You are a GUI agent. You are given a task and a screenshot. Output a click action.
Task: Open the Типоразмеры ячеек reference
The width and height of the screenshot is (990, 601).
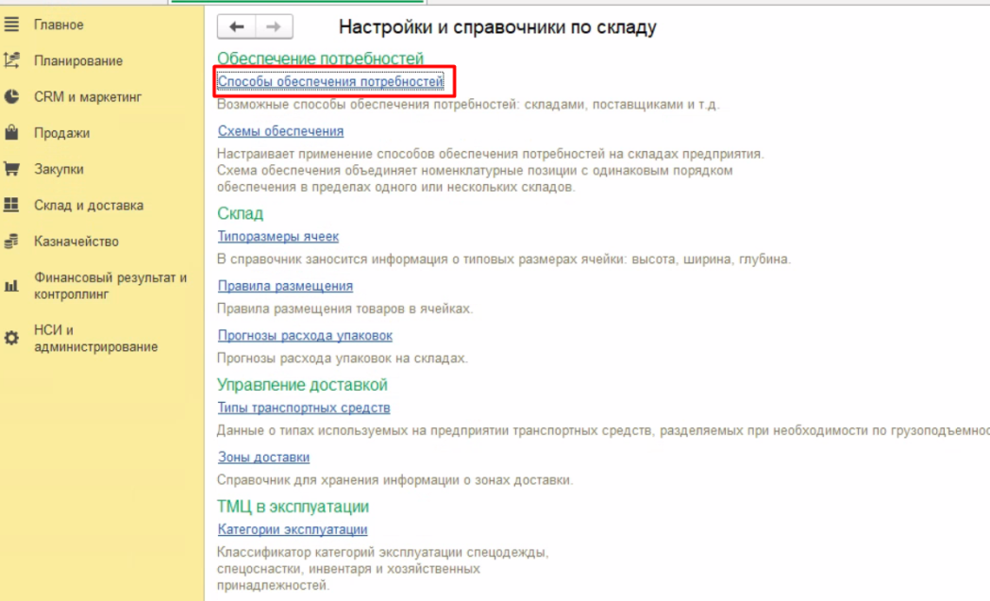(x=277, y=237)
